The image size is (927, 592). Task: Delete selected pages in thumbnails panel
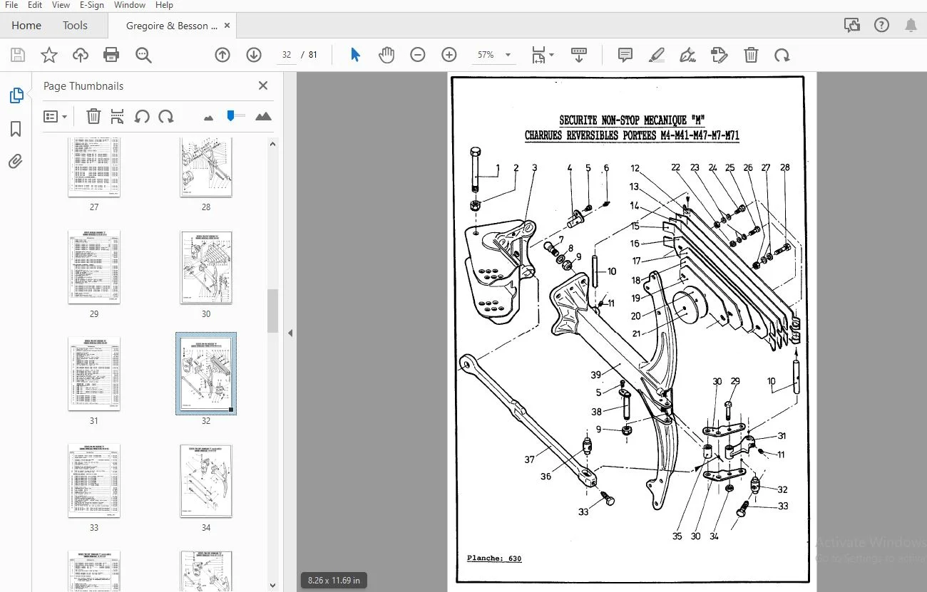click(93, 116)
